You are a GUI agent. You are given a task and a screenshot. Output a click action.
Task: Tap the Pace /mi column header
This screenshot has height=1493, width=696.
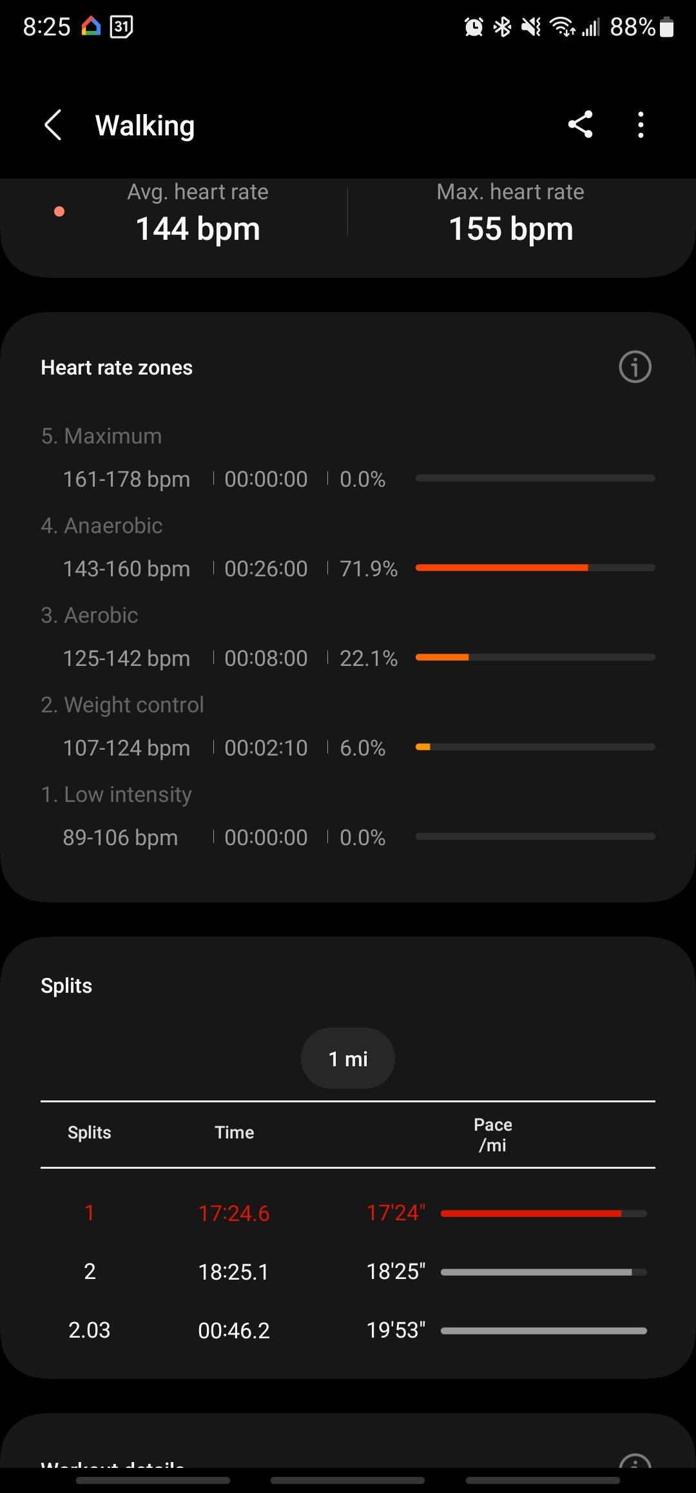click(493, 1135)
